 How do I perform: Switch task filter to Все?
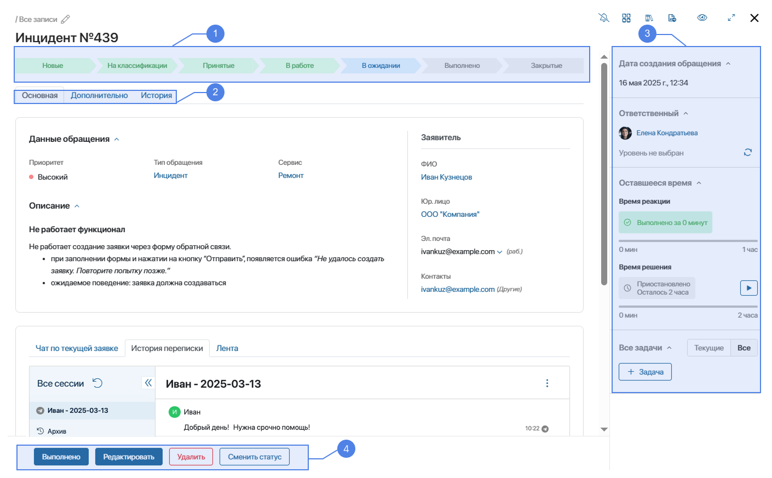coord(744,348)
